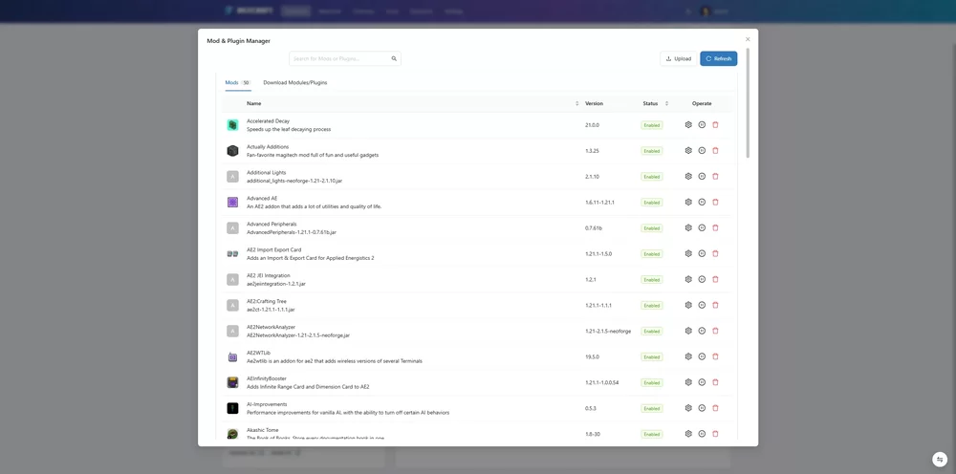Disable Advanced Peripherals with pause icon
Image resolution: width=956 pixels, height=474 pixels.
click(702, 227)
